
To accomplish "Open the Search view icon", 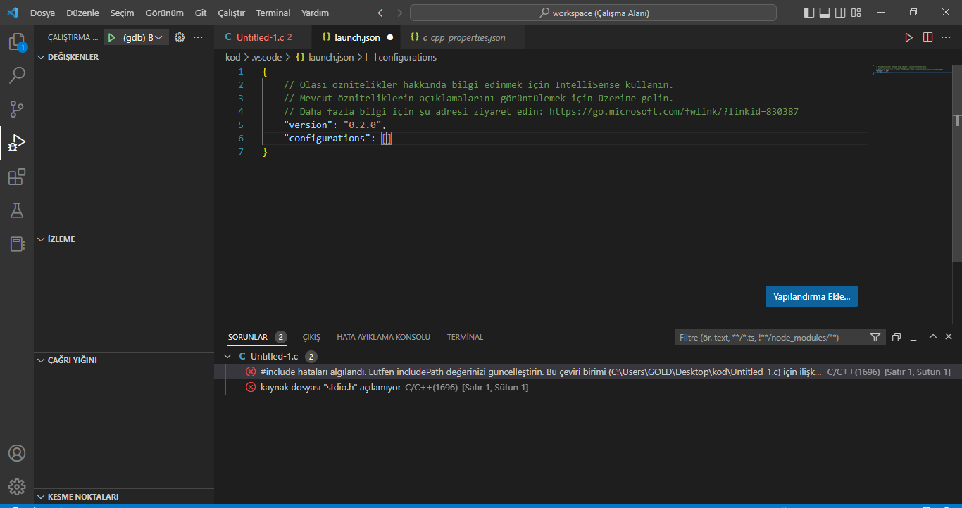I will tap(16, 75).
